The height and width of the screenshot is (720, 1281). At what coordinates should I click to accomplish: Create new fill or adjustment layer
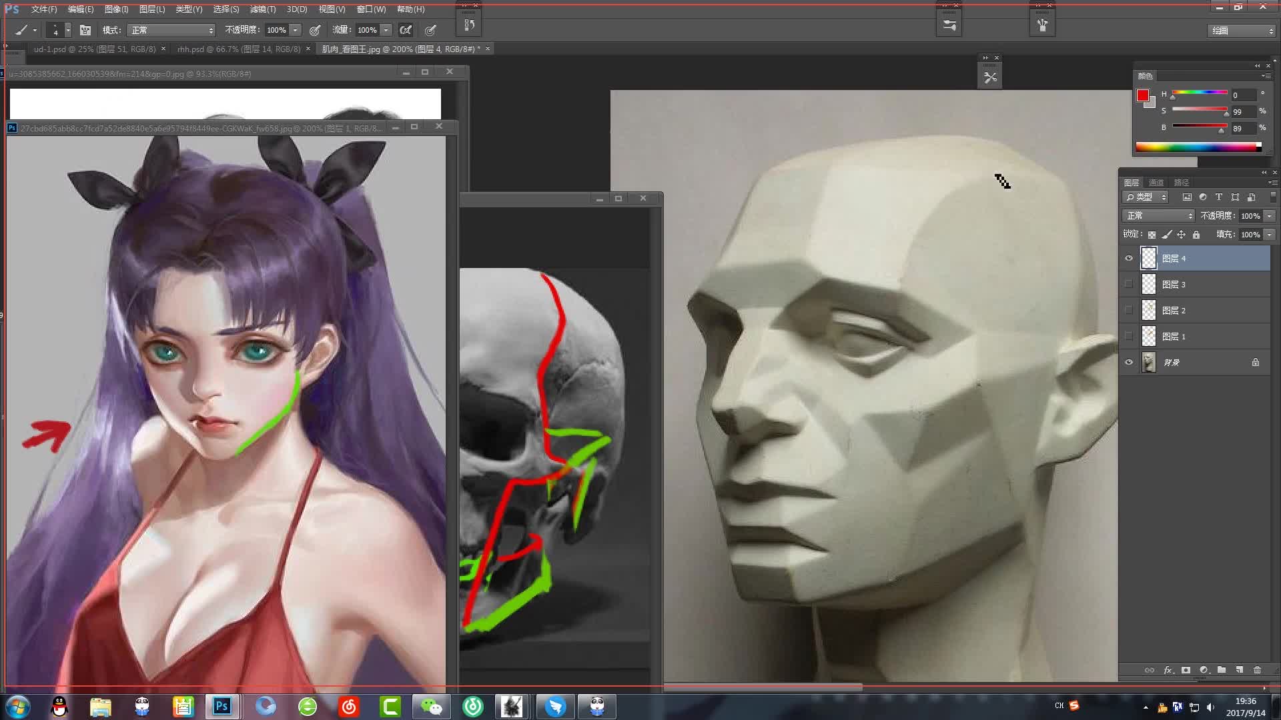click(x=1204, y=670)
